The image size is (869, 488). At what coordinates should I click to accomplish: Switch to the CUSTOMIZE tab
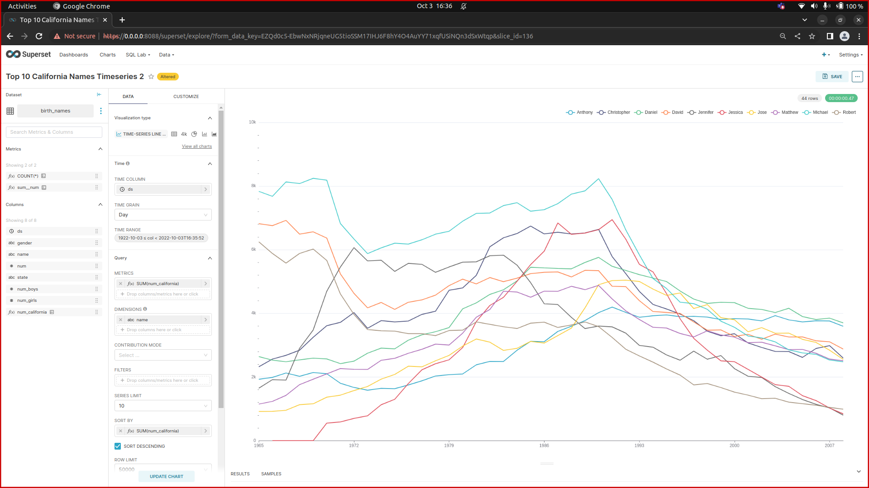pos(186,96)
